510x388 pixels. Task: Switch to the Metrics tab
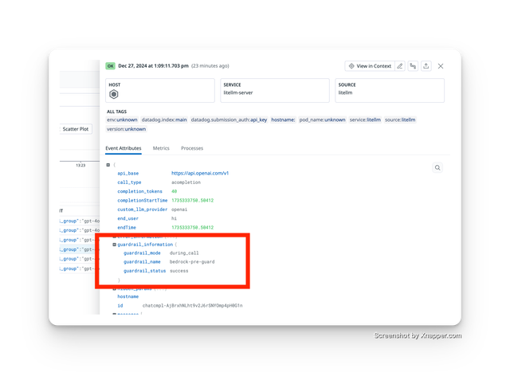pos(161,148)
